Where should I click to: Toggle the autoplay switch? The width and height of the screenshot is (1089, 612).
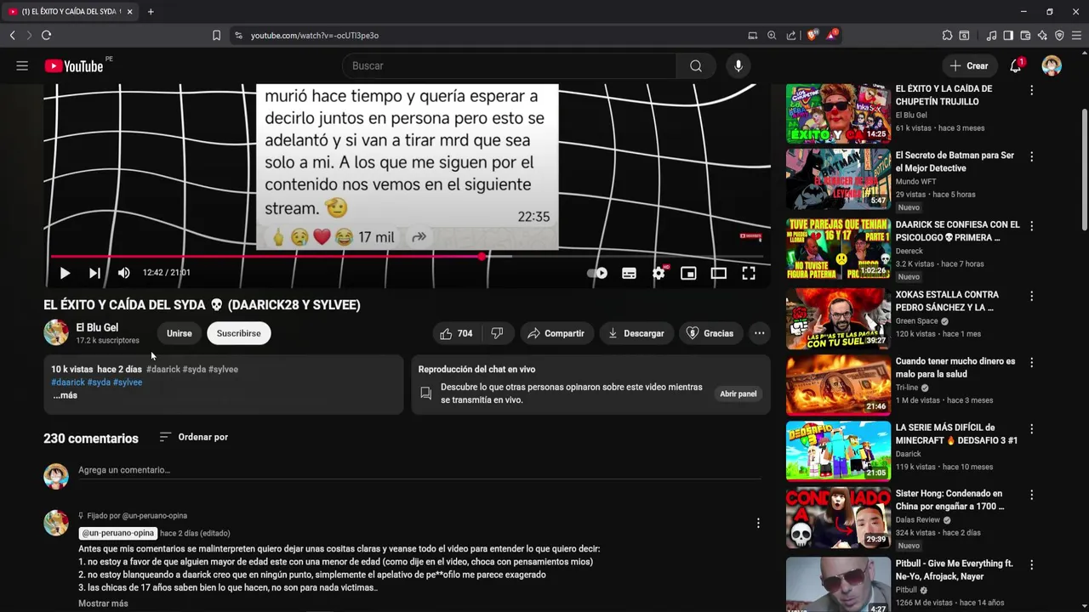coord(597,273)
